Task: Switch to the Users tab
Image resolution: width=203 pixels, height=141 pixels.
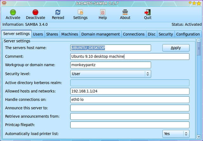Action: click(38, 34)
